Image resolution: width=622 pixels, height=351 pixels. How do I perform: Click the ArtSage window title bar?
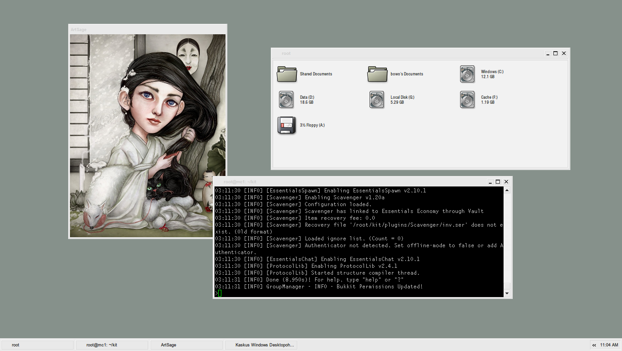[148, 29]
